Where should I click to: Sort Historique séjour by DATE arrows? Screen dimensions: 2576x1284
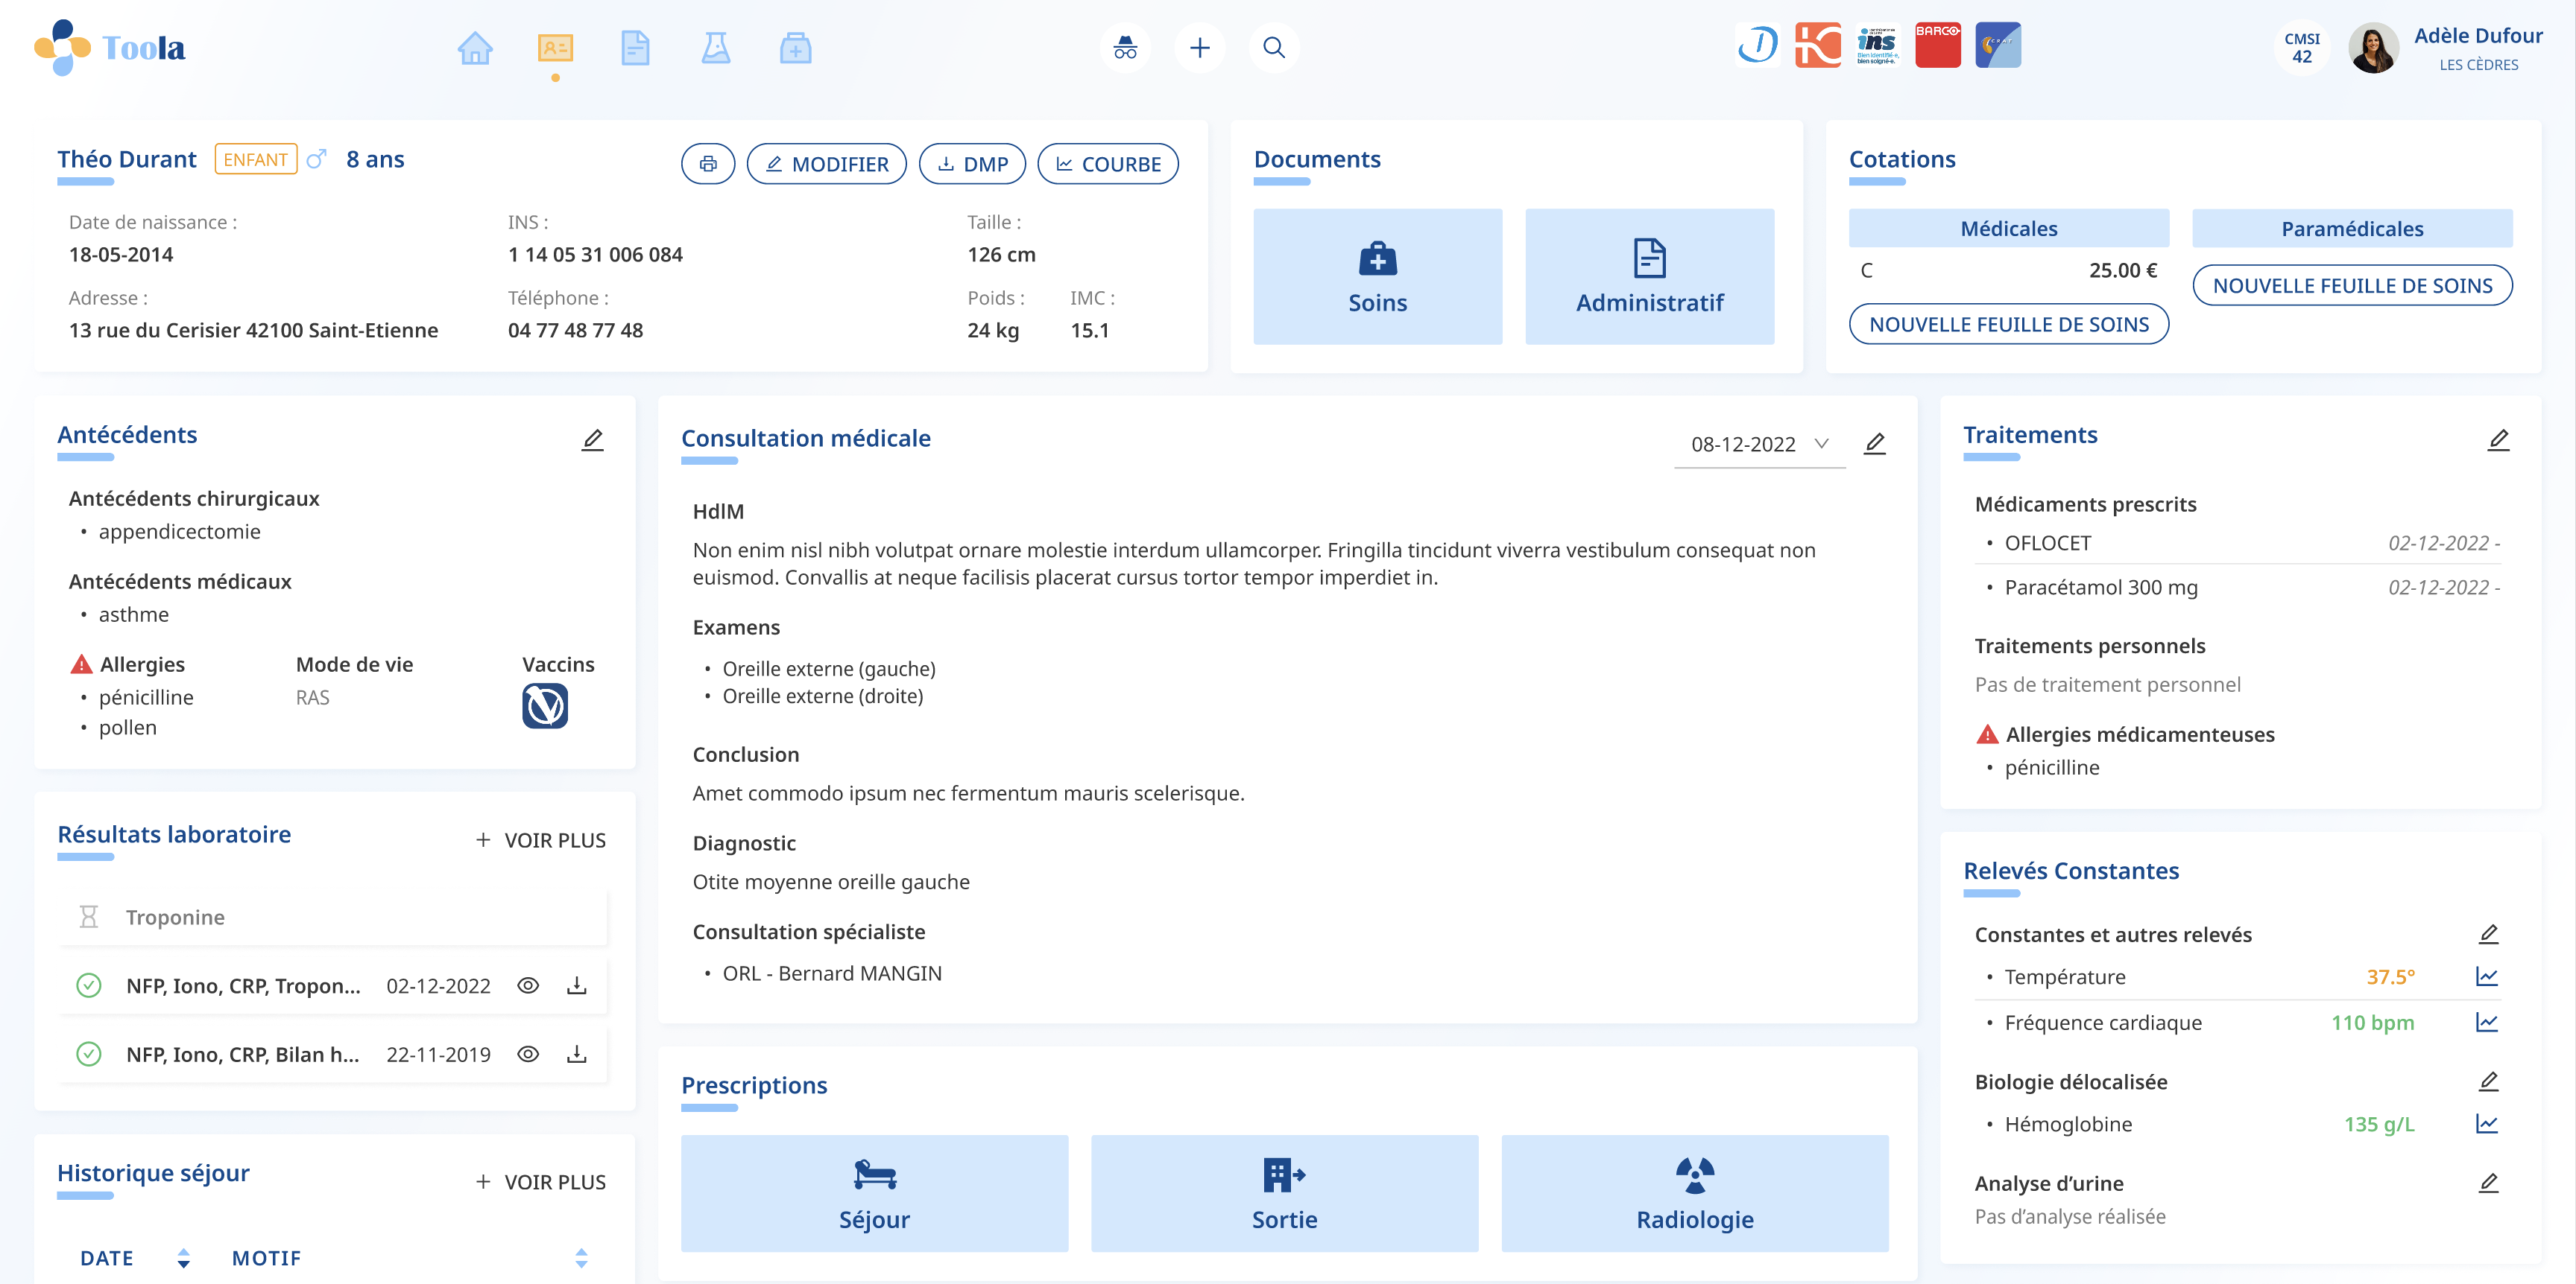183,1258
